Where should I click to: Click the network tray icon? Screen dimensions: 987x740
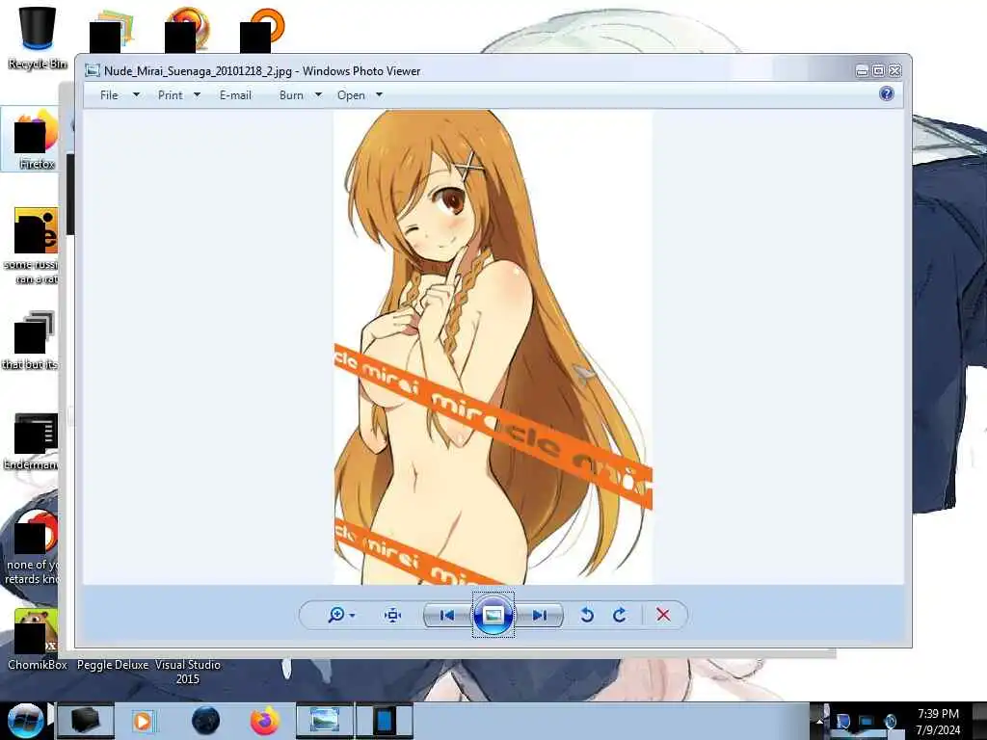(867, 721)
